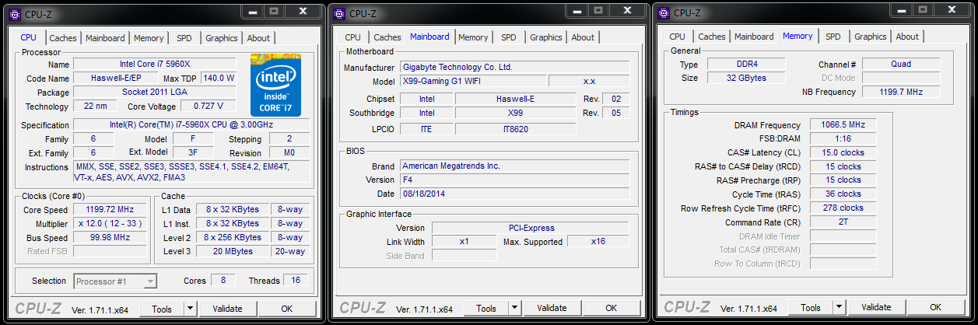Viewport: 978px width, 325px height.
Task: Click the Tools button in Memory window
Action: (811, 307)
